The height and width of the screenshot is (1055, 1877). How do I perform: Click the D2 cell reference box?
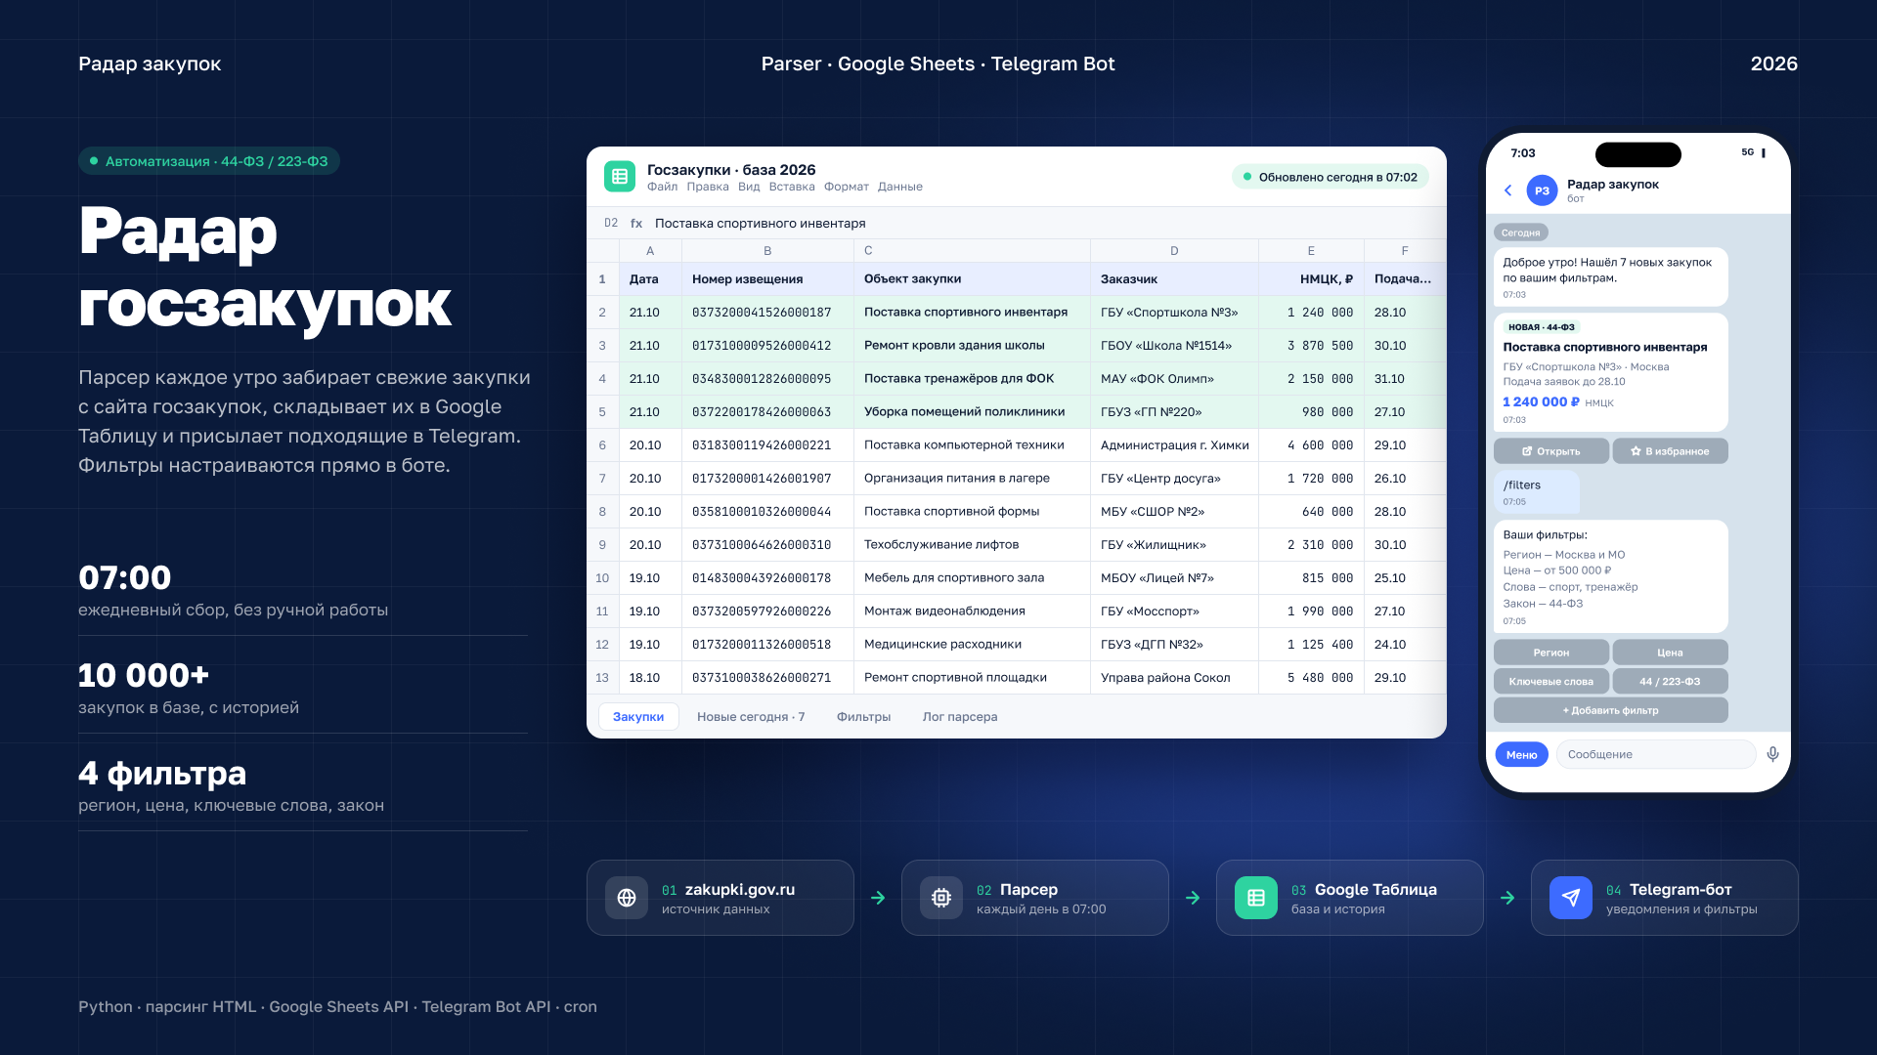tap(611, 223)
